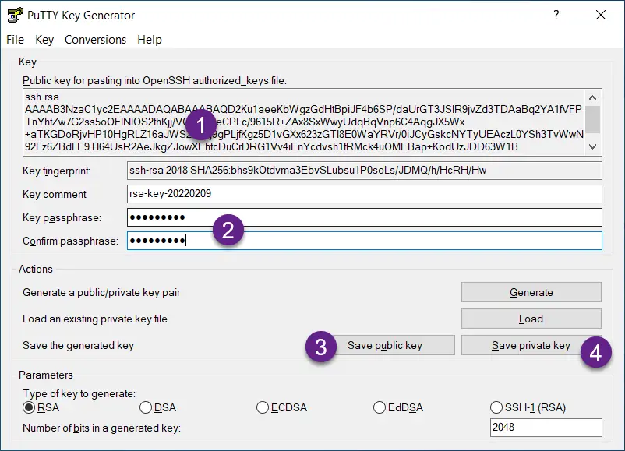
Task: Click the title bar question mark help button
Action: click(x=556, y=15)
